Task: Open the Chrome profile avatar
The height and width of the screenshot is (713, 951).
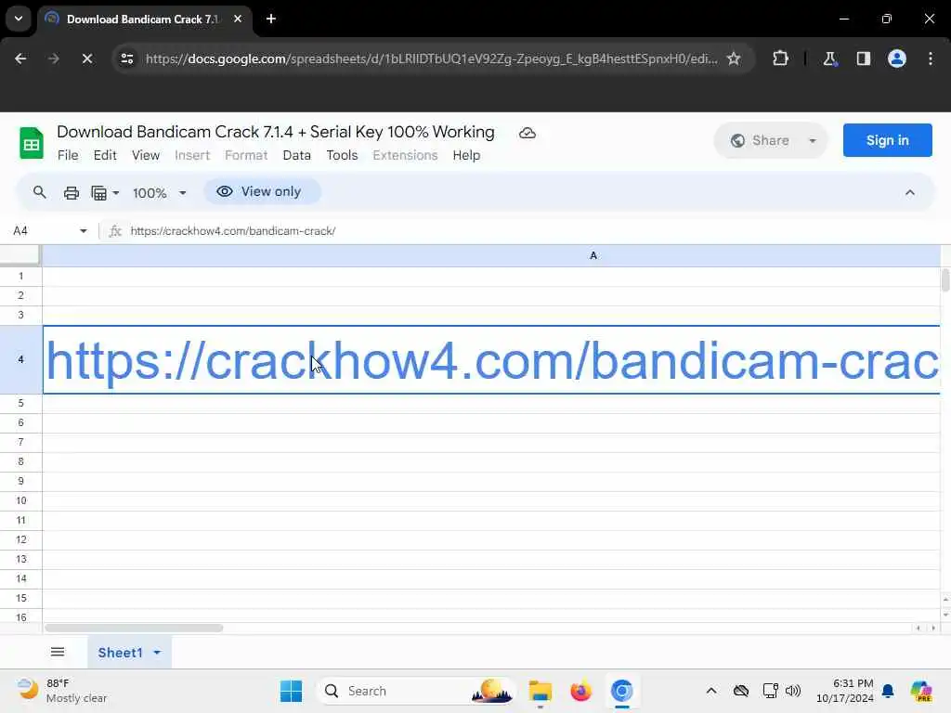Action: 896,58
